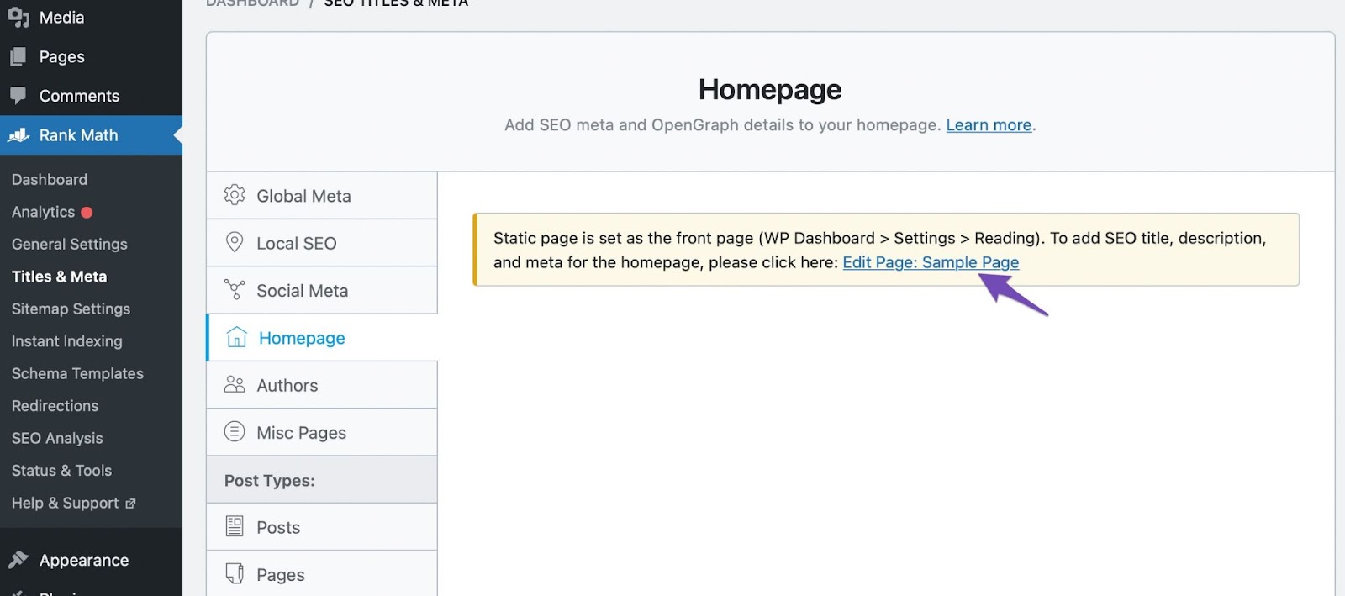Open the Pages post type tab

(x=322, y=574)
